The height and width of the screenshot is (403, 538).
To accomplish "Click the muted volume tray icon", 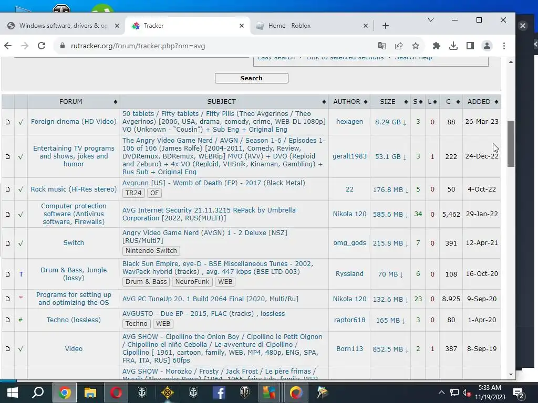I will pos(467,393).
